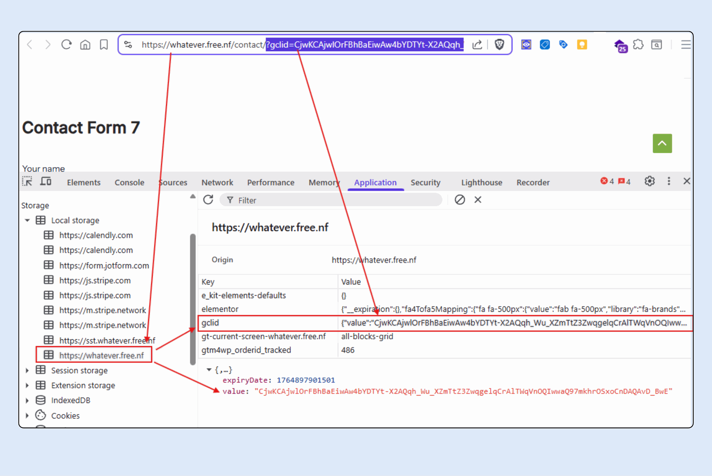The image size is (712, 476).
Task: Click the Brave shields lion icon
Action: (x=499, y=45)
